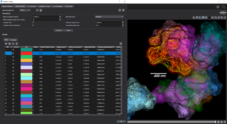Open the settings gear in the viewer window
The image size is (227, 124).
pos(218,7)
